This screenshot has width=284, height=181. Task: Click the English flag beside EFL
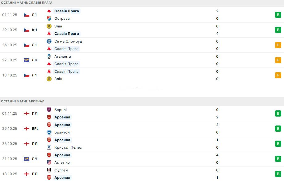point(27,129)
